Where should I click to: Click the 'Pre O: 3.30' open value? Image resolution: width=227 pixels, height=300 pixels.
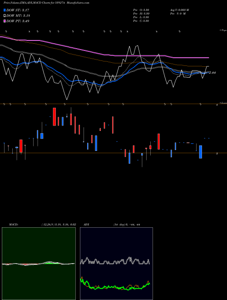pyautogui.click(x=141, y=10)
